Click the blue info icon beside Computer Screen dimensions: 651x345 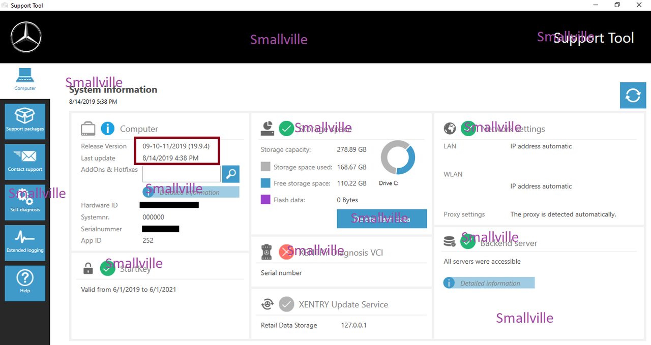[x=108, y=128]
